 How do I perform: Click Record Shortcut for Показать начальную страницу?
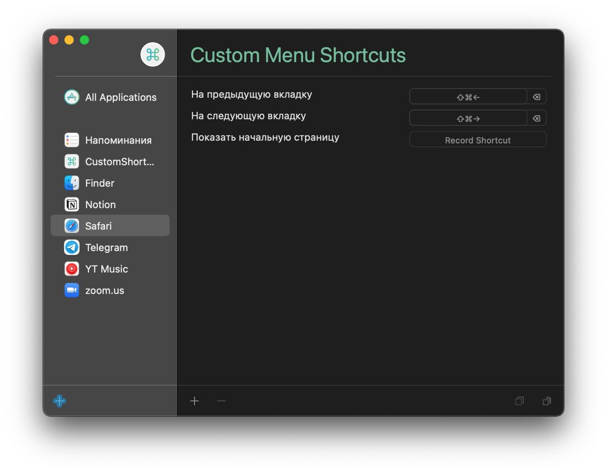coord(478,140)
